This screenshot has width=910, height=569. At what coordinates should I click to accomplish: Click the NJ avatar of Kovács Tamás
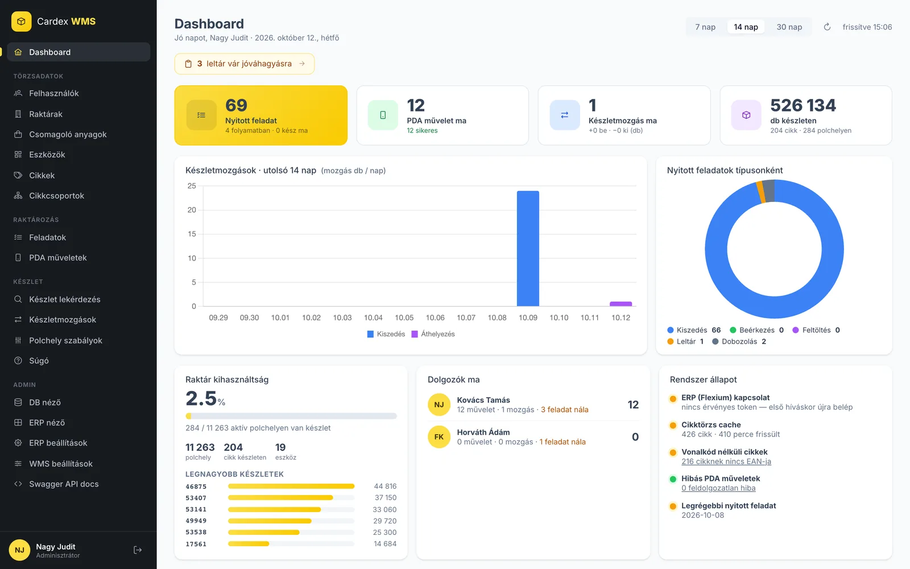click(x=439, y=405)
